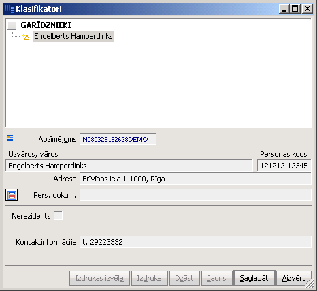
Task: Click the Pers. dokum. text field
Action: click(x=195, y=195)
